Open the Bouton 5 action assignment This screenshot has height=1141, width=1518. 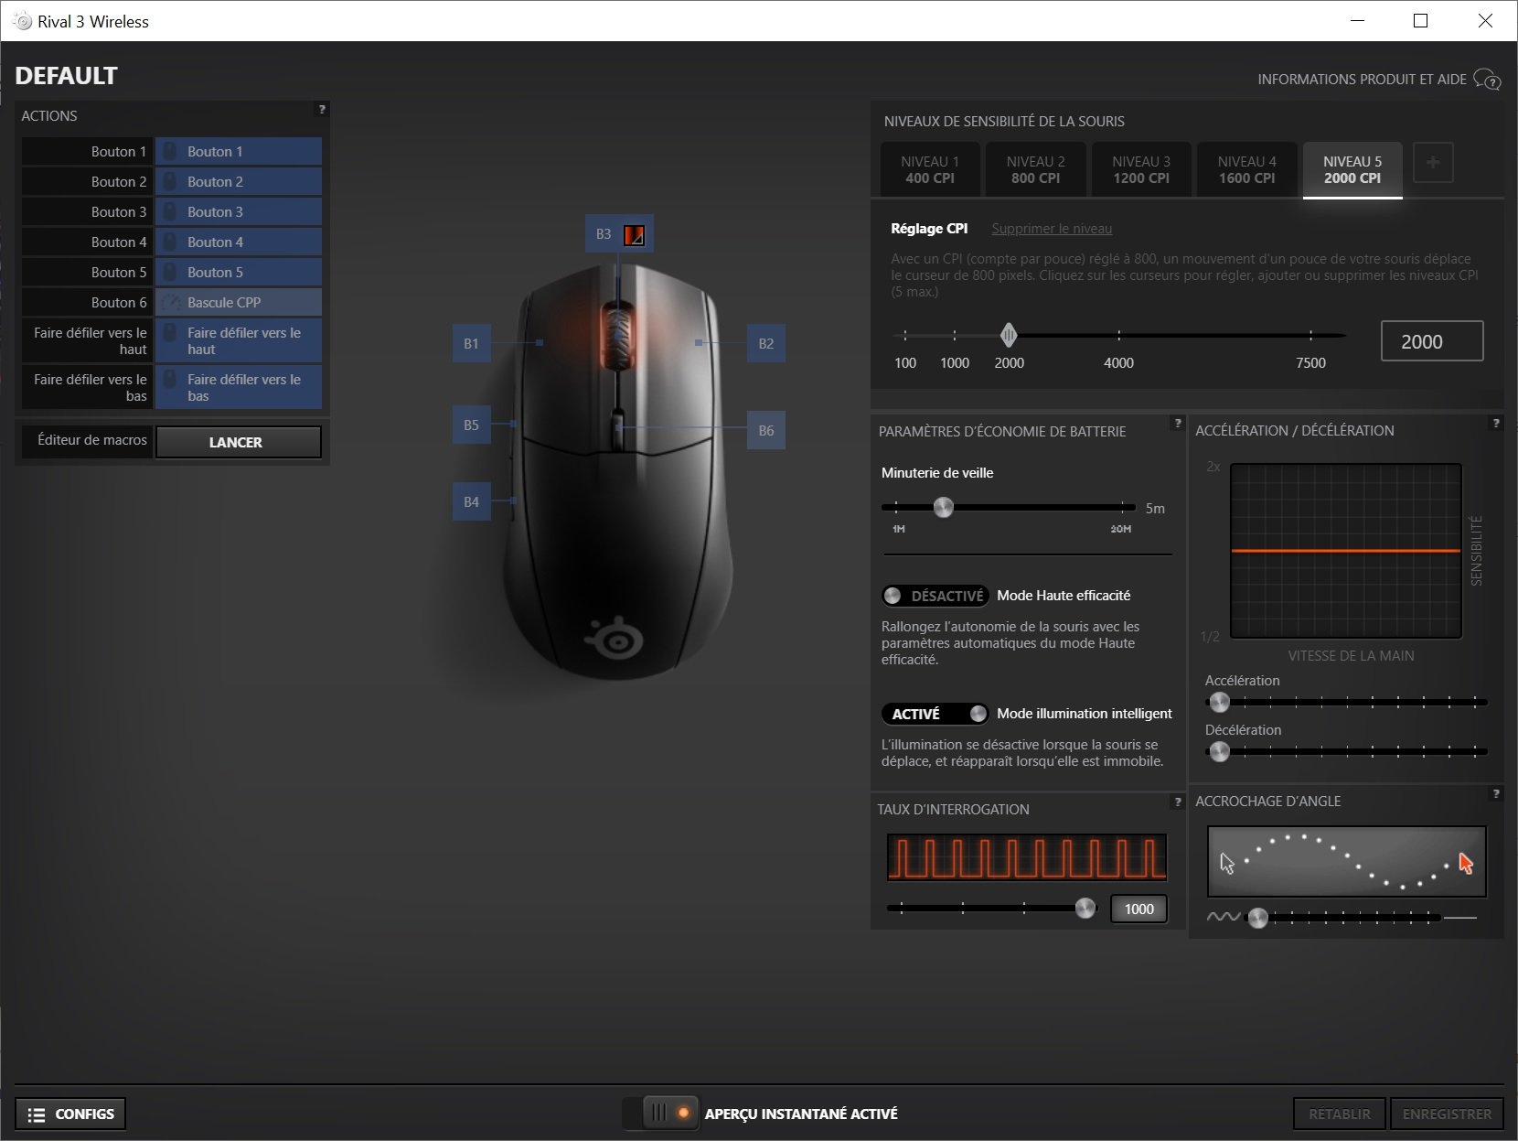tap(239, 273)
